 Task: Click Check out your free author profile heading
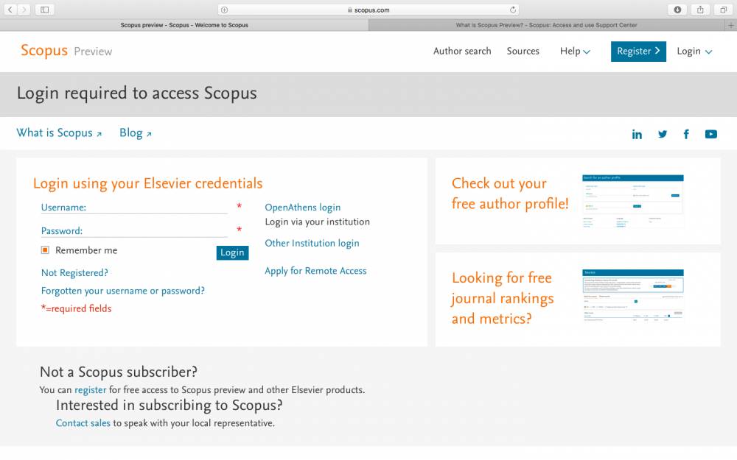(510, 194)
